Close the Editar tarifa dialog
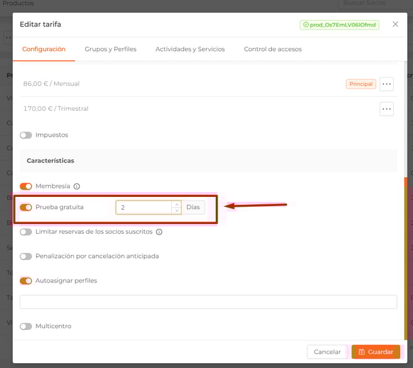Viewport: 413px width, 368px height. (395, 25)
